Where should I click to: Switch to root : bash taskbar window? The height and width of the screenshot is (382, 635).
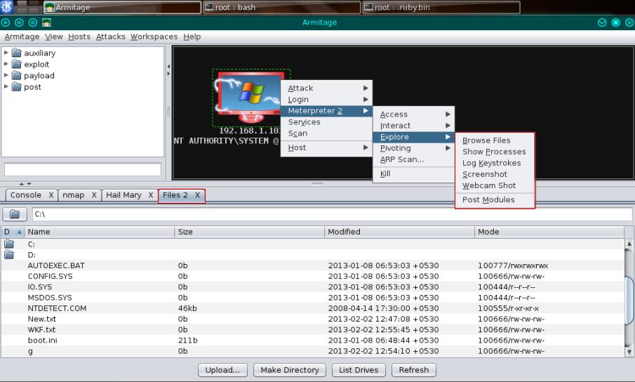pyautogui.click(x=282, y=7)
